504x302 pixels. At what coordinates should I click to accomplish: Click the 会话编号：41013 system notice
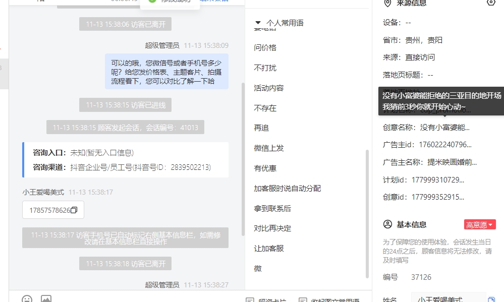[x=125, y=128]
